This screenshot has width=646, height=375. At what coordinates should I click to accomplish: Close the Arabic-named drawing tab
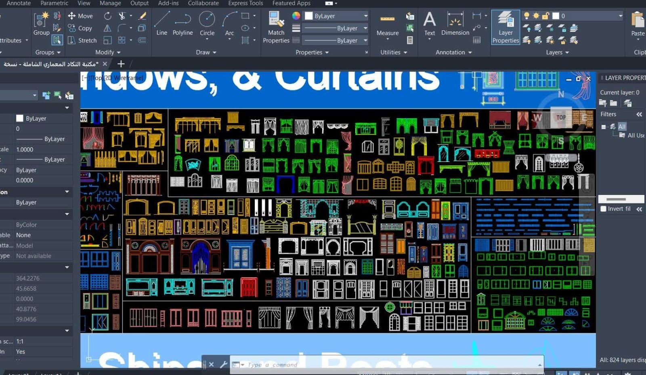coord(105,64)
